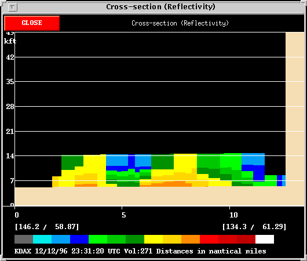Screen dimensions: 307x261
Task: Click the KDAX timestamp status text
Action: [x=140, y=251]
